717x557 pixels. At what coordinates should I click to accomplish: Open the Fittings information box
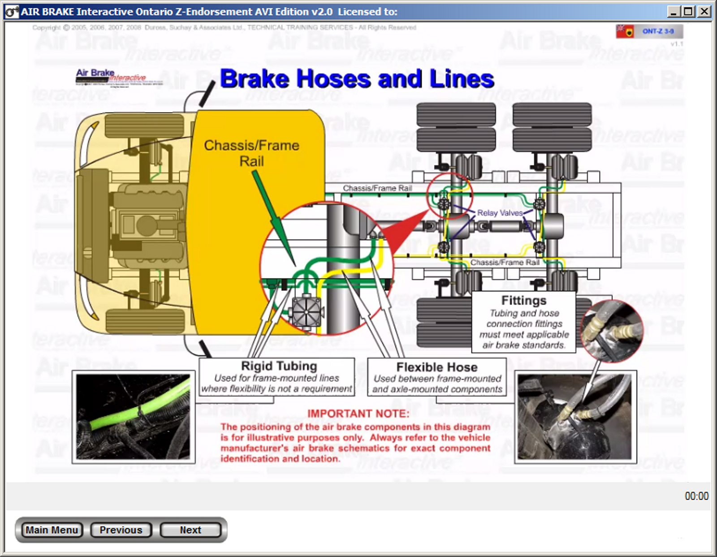point(524,322)
